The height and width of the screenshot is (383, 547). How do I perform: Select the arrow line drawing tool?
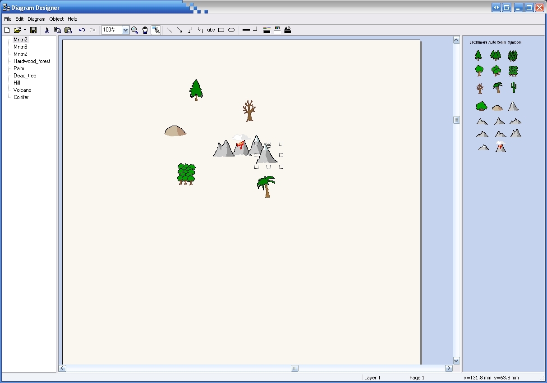pos(179,30)
